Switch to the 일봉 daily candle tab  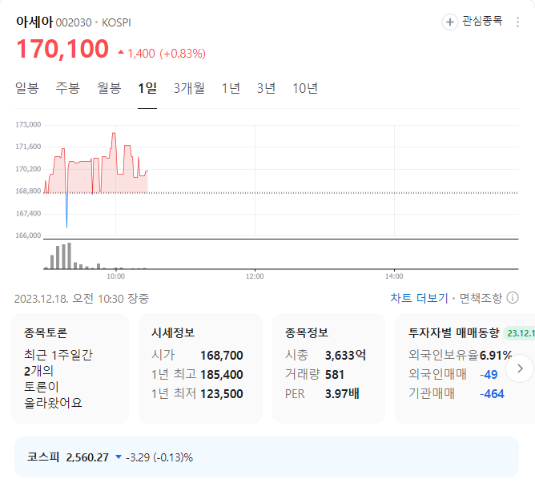pyautogui.click(x=27, y=88)
